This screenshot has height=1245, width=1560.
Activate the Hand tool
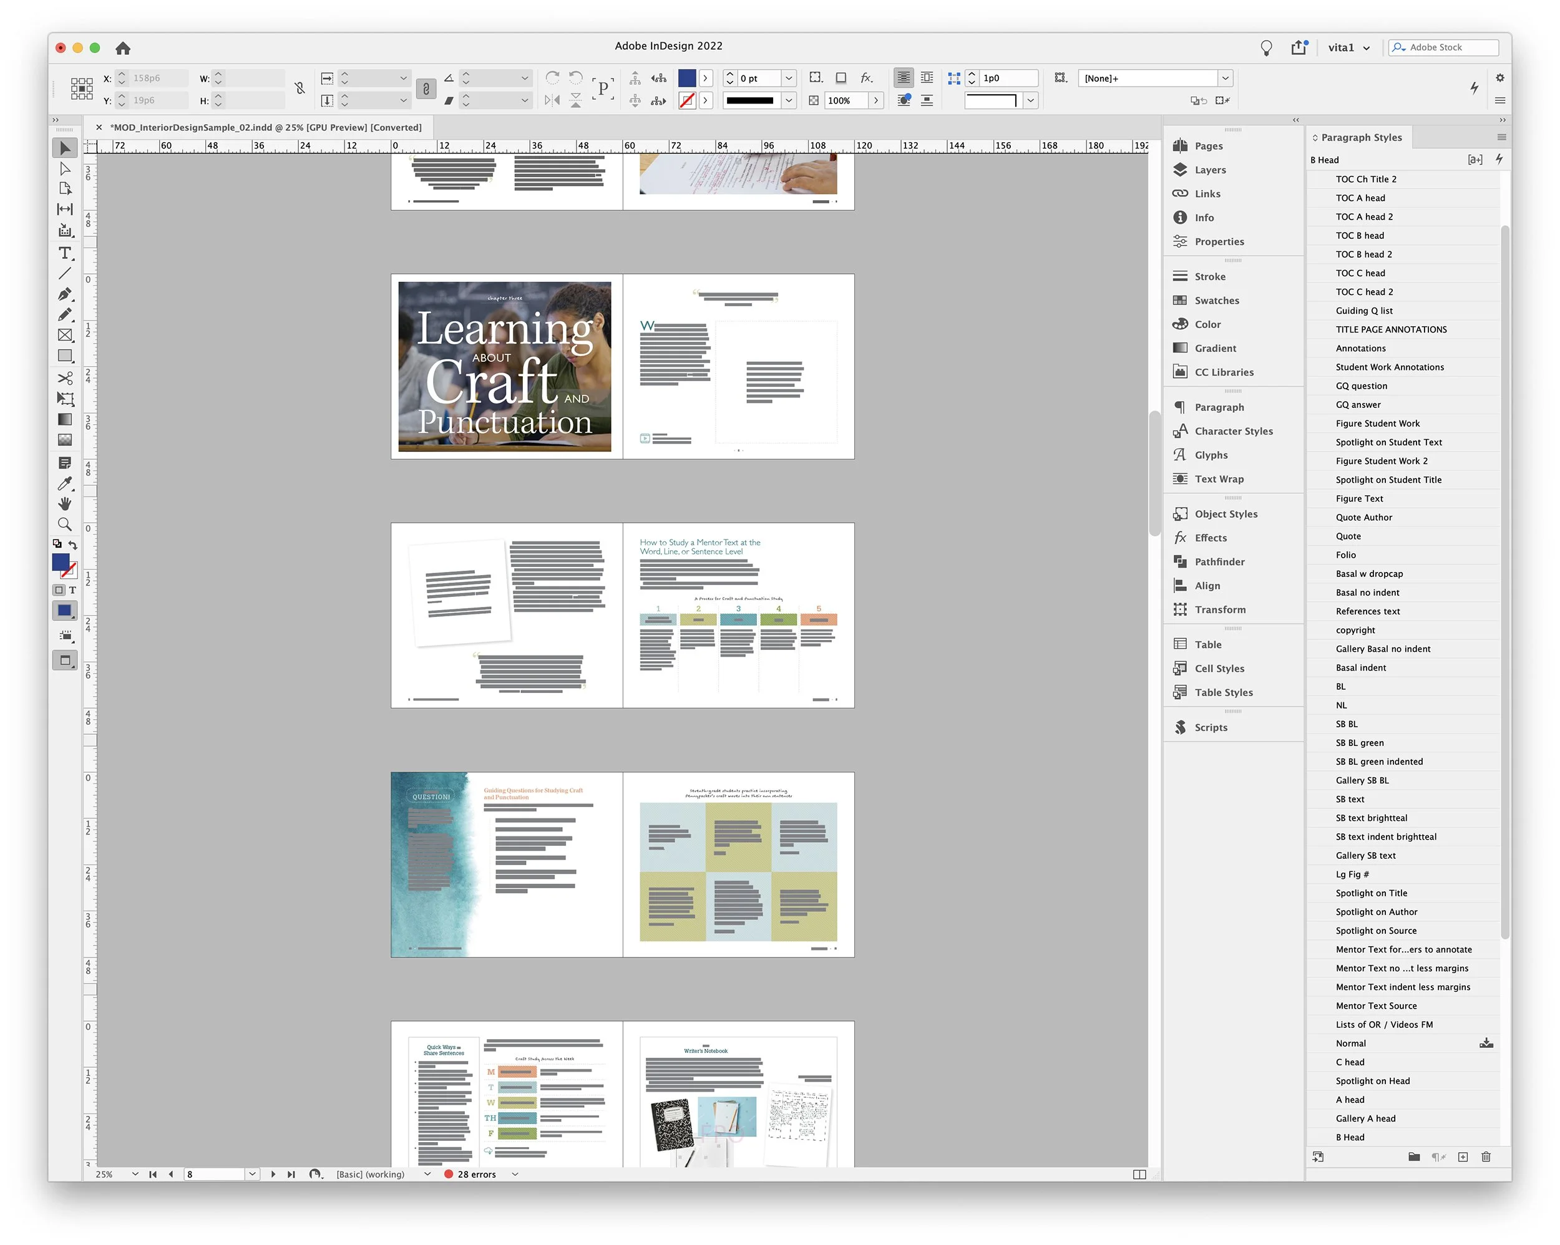click(x=65, y=503)
